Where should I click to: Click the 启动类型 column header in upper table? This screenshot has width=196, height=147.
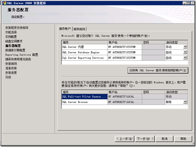click(176, 42)
